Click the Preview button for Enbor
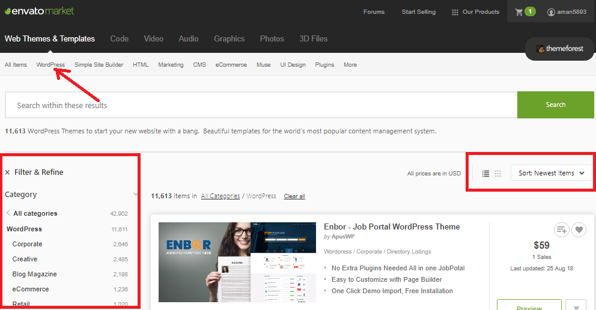 [x=529, y=305]
